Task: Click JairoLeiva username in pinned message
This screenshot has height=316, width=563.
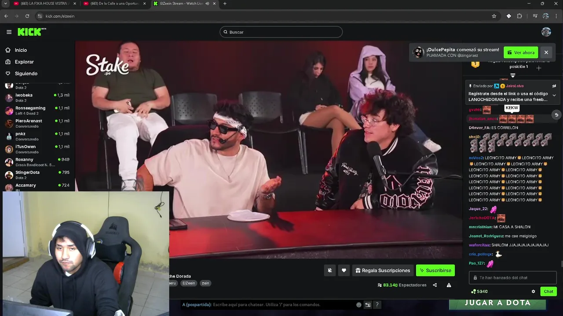Action: pos(515,86)
